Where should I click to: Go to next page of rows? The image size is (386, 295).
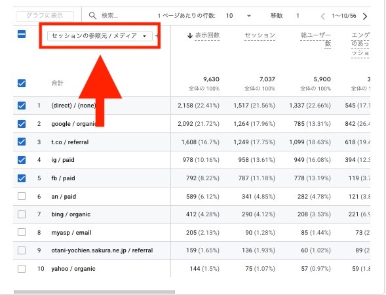click(365, 16)
